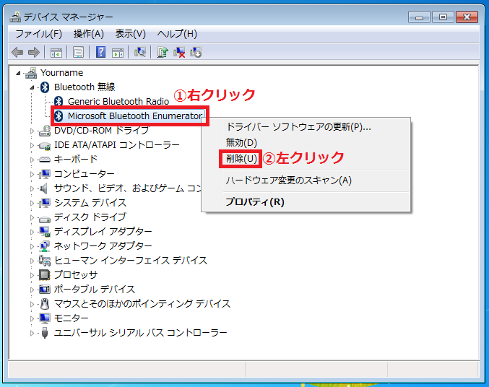Maximize the デバイス マネージャー window
Image resolution: width=489 pixels, height=387 pixels.
[x=443, y=17]
